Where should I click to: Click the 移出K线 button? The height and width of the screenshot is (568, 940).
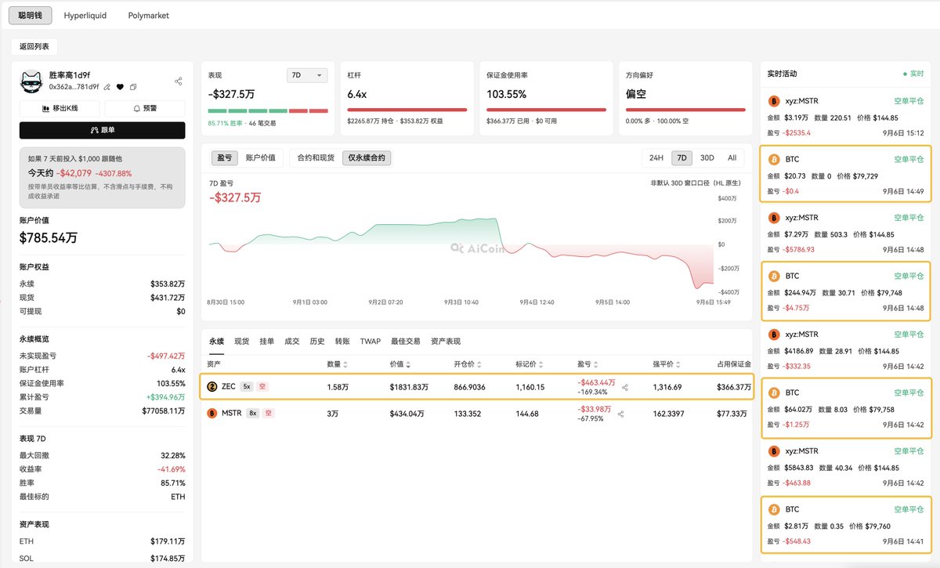(60, 108)
